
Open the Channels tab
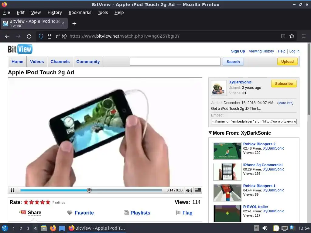point(60,62)
